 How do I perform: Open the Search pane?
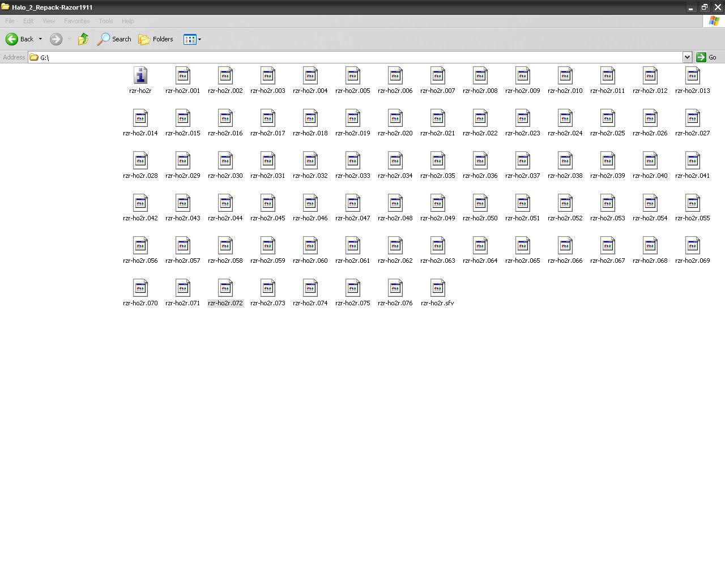(114, 39)
